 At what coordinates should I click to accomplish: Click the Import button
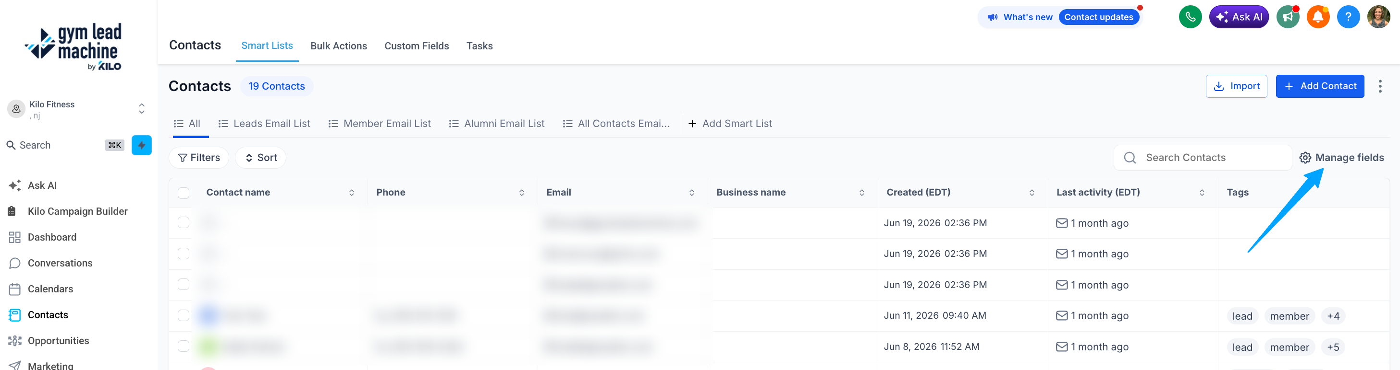[1236, 86]
